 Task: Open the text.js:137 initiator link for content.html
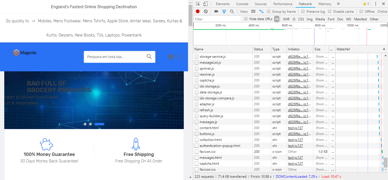pyautogui.click(x=295, y=128)
